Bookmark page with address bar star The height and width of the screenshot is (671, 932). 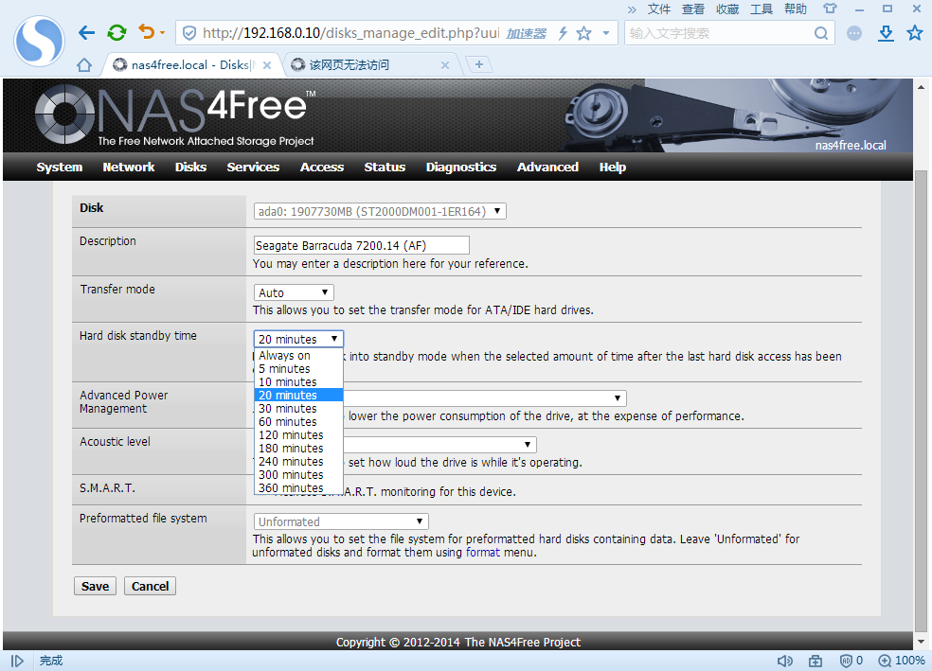583,33
